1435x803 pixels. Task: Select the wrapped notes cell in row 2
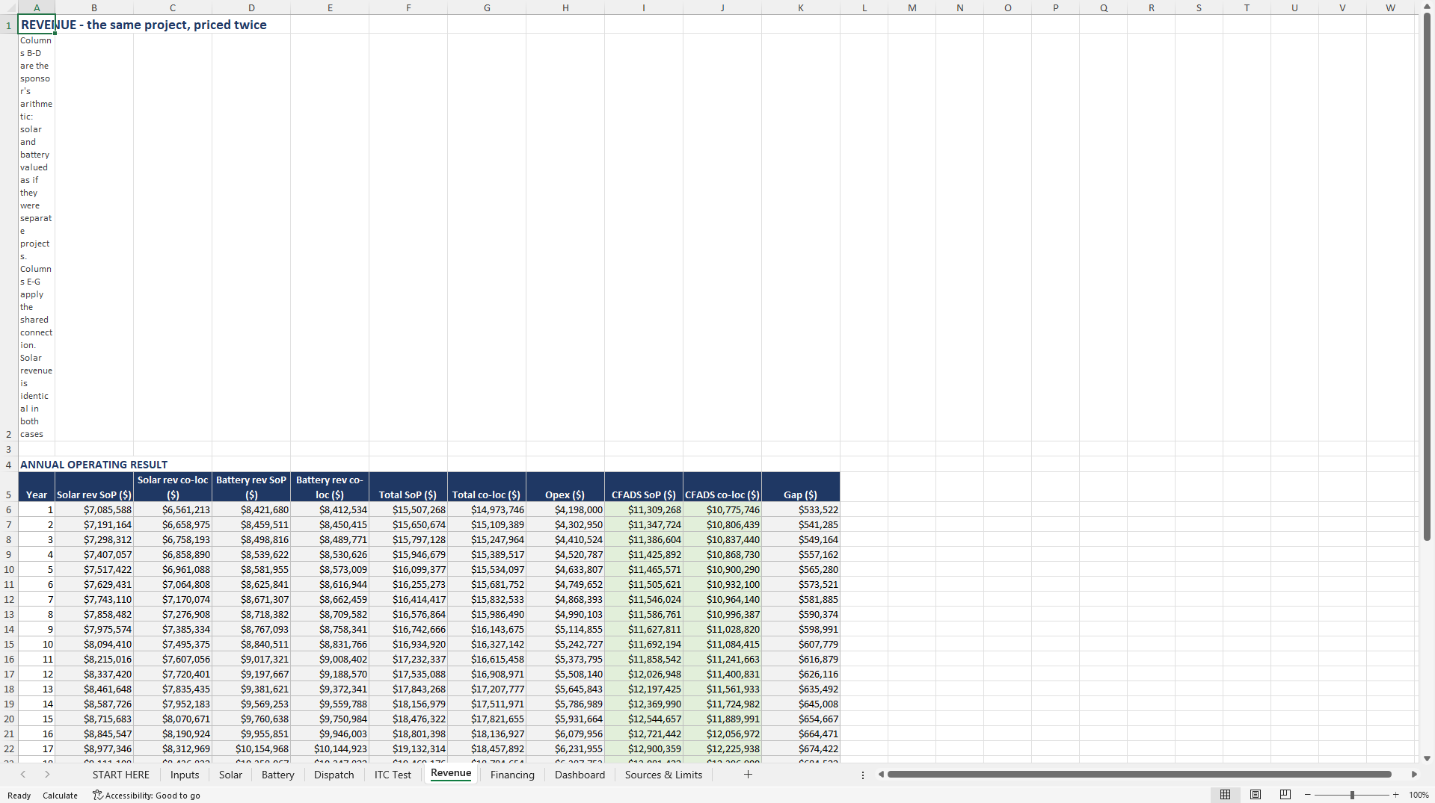(x=37, y=237)
